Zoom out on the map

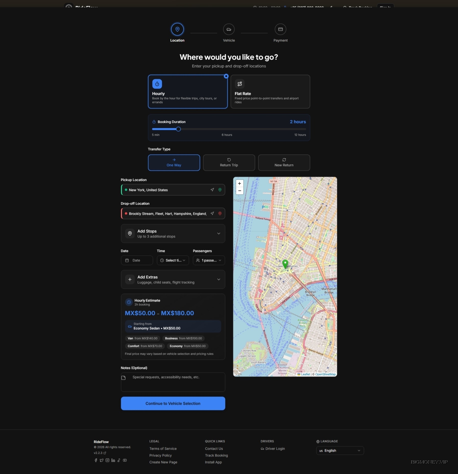point(239,191)
